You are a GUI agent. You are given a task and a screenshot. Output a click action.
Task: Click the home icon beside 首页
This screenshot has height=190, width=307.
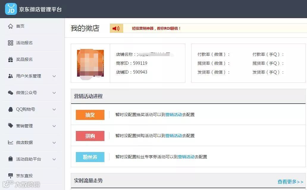tap(11, 26)
